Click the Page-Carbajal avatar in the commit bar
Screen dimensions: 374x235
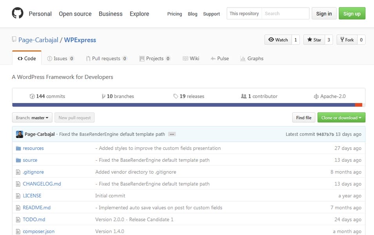click(x=20, y=134)
